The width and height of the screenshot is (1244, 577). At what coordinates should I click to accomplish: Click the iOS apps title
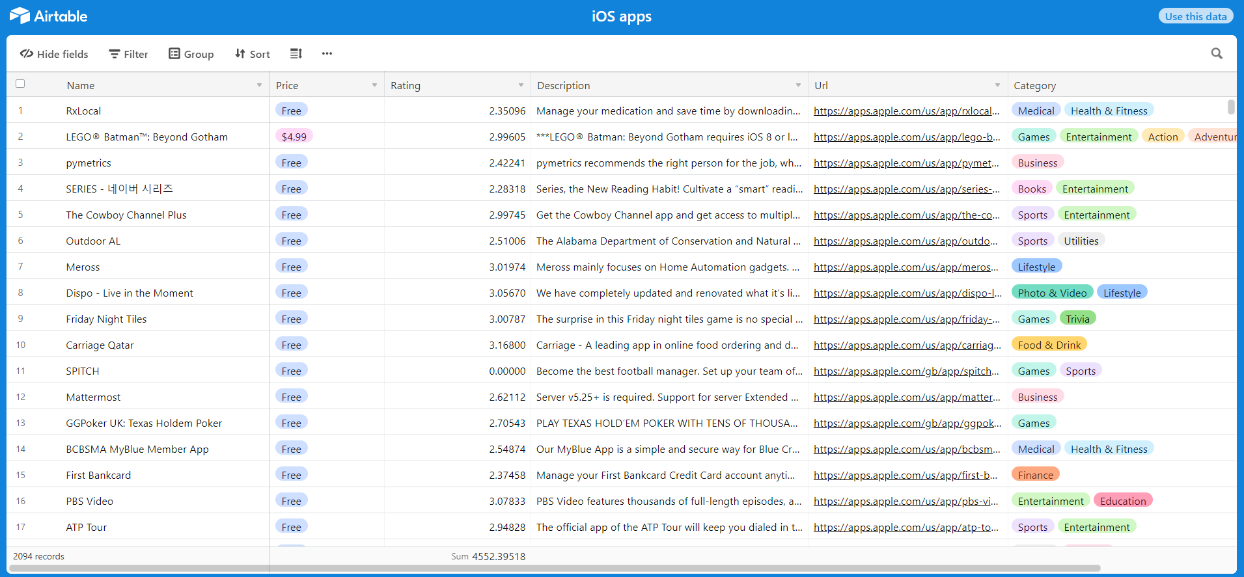click(622, 16)
